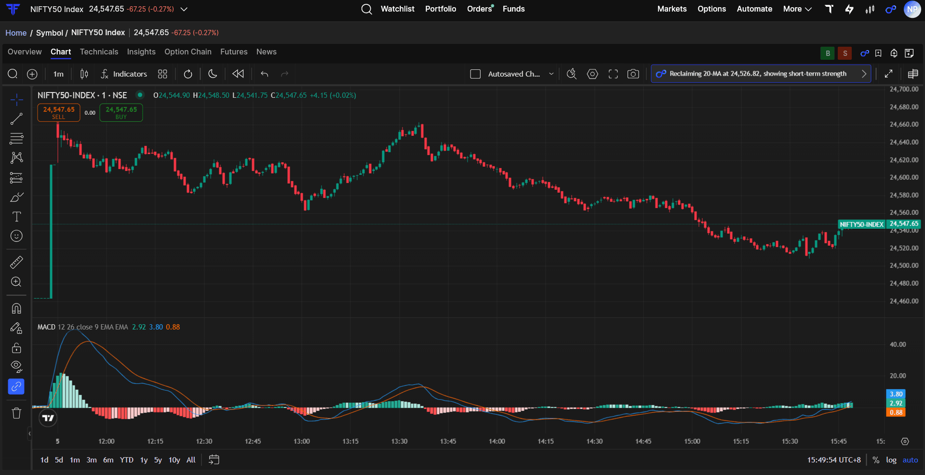This screenshot has height=475, width=925.
Task: Expand the More menu in header
Action: tap(797, 9)
